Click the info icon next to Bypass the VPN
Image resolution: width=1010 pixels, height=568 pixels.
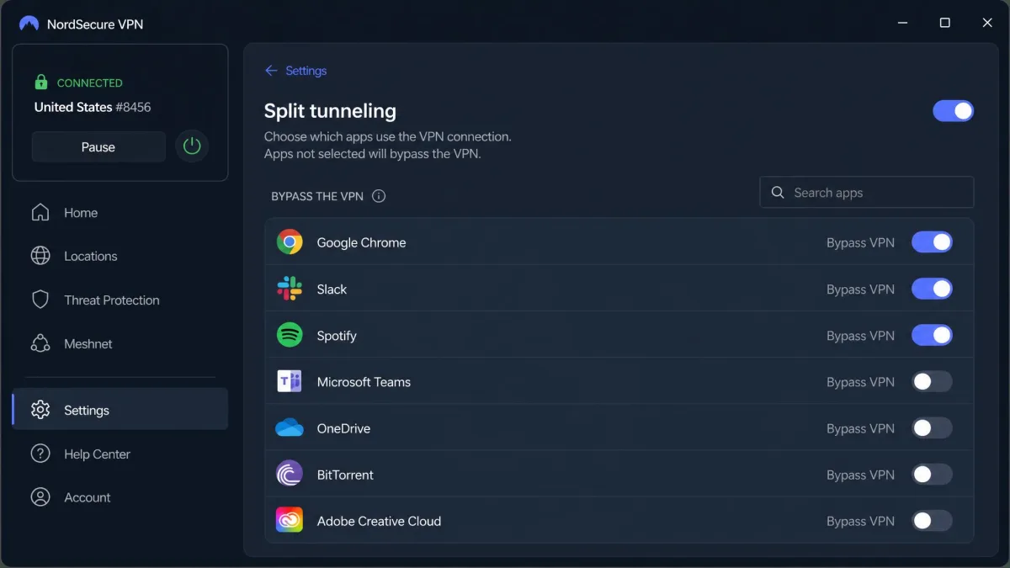(x=379, y=196)
